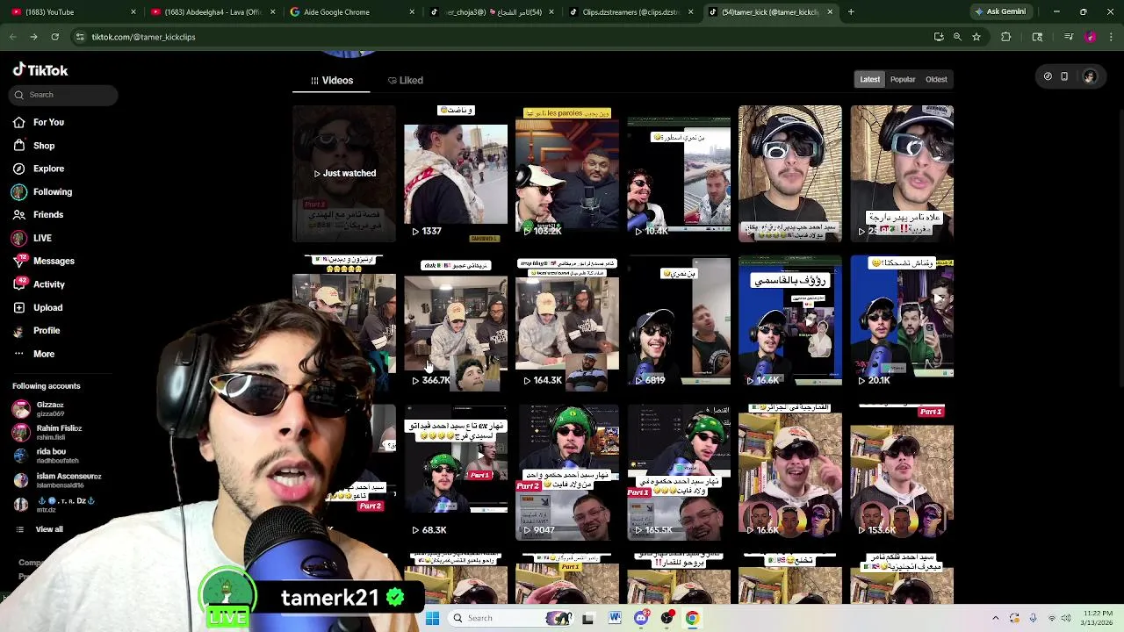The image size is (1124, 632).
Task: Open the video with 366.7K views
Action: (456, 323)
